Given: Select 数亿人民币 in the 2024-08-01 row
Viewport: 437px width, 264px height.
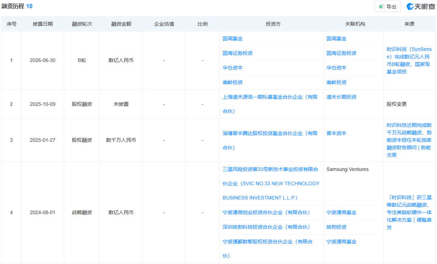Looking at the screenshot, I should pos(121,213).
